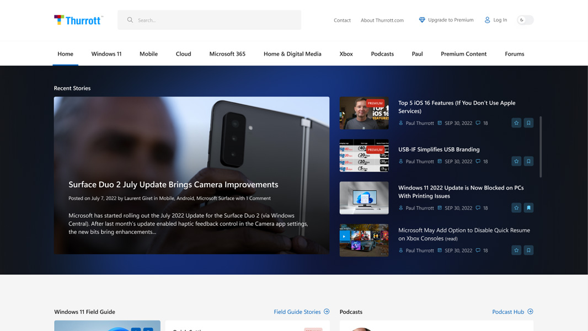Click the Recent Stories list scrollbar
Viewport: 588px width, 331px height.
click(x=541, y=147)
